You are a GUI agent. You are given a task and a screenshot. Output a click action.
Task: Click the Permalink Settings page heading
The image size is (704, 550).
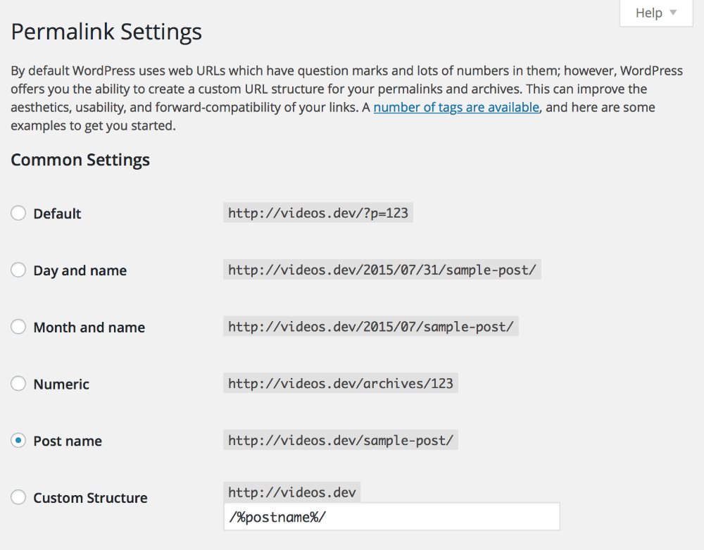pos(106,32)
